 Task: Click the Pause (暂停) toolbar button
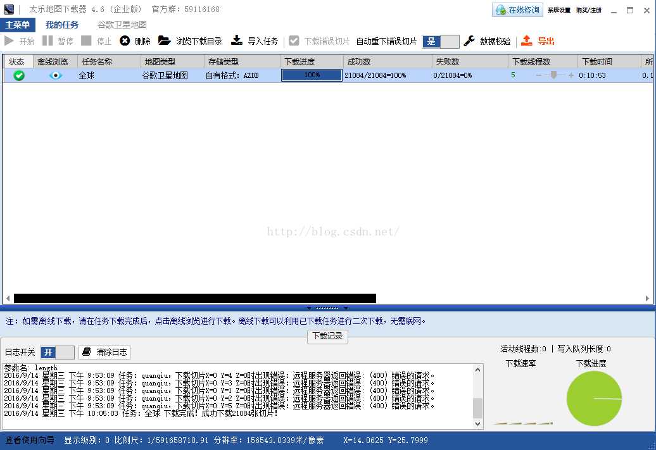pos(58,41)
